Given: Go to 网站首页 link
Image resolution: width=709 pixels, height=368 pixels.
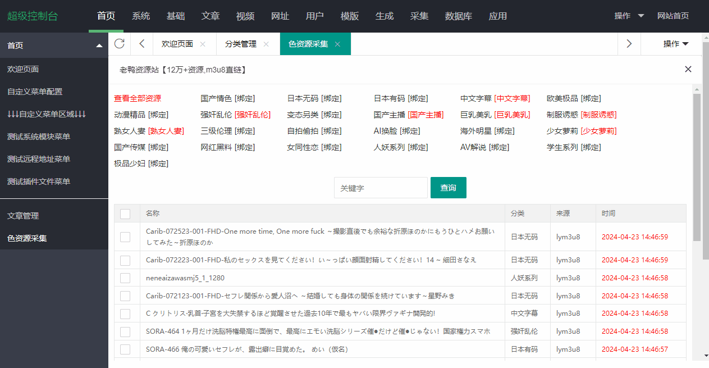Looking at the screenshot, I should (673, 16).
